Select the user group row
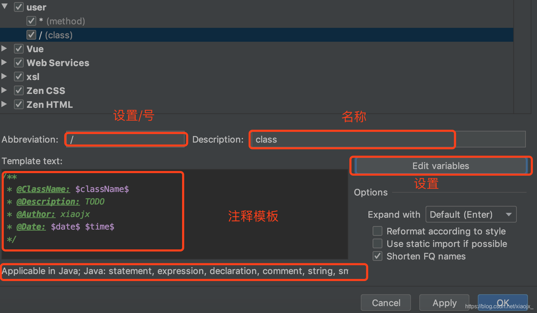 (x=257, y=7)
